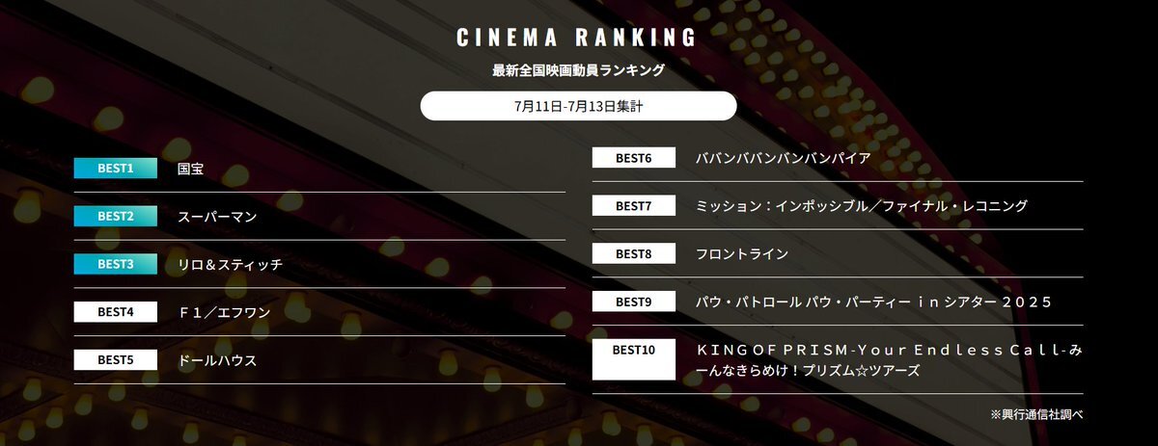Click the BEST8 rank badge
1158x446 pixels.
[633, 254]
